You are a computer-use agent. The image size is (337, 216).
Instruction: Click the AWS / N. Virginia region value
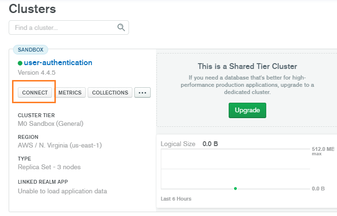(x=60, y=145)
